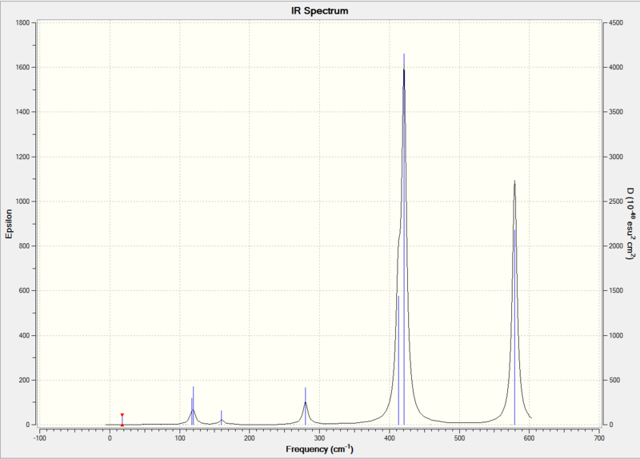
Task: Select the "D (10-40 esu2 cm2)" axis label
Action: click(x=630, y=224)
